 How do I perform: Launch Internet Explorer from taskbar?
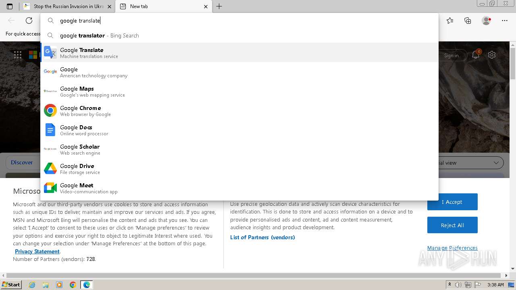pos(32,285)
